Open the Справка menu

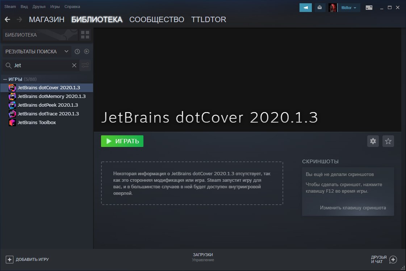[x=72, y=7]
